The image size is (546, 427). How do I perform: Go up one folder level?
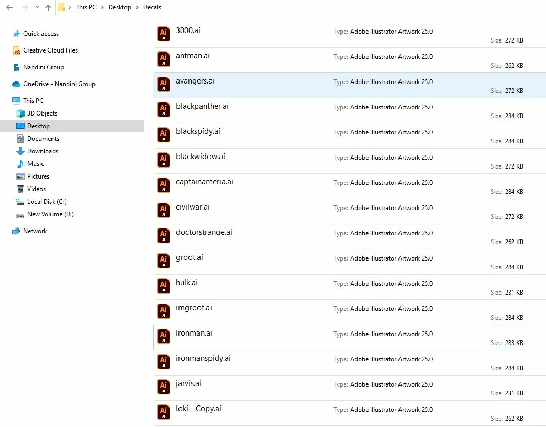coord(48,7)
